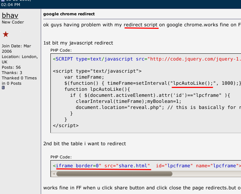
Task: Click the '02:04 PM' post timestamp
Action: (x=10, y=5)
